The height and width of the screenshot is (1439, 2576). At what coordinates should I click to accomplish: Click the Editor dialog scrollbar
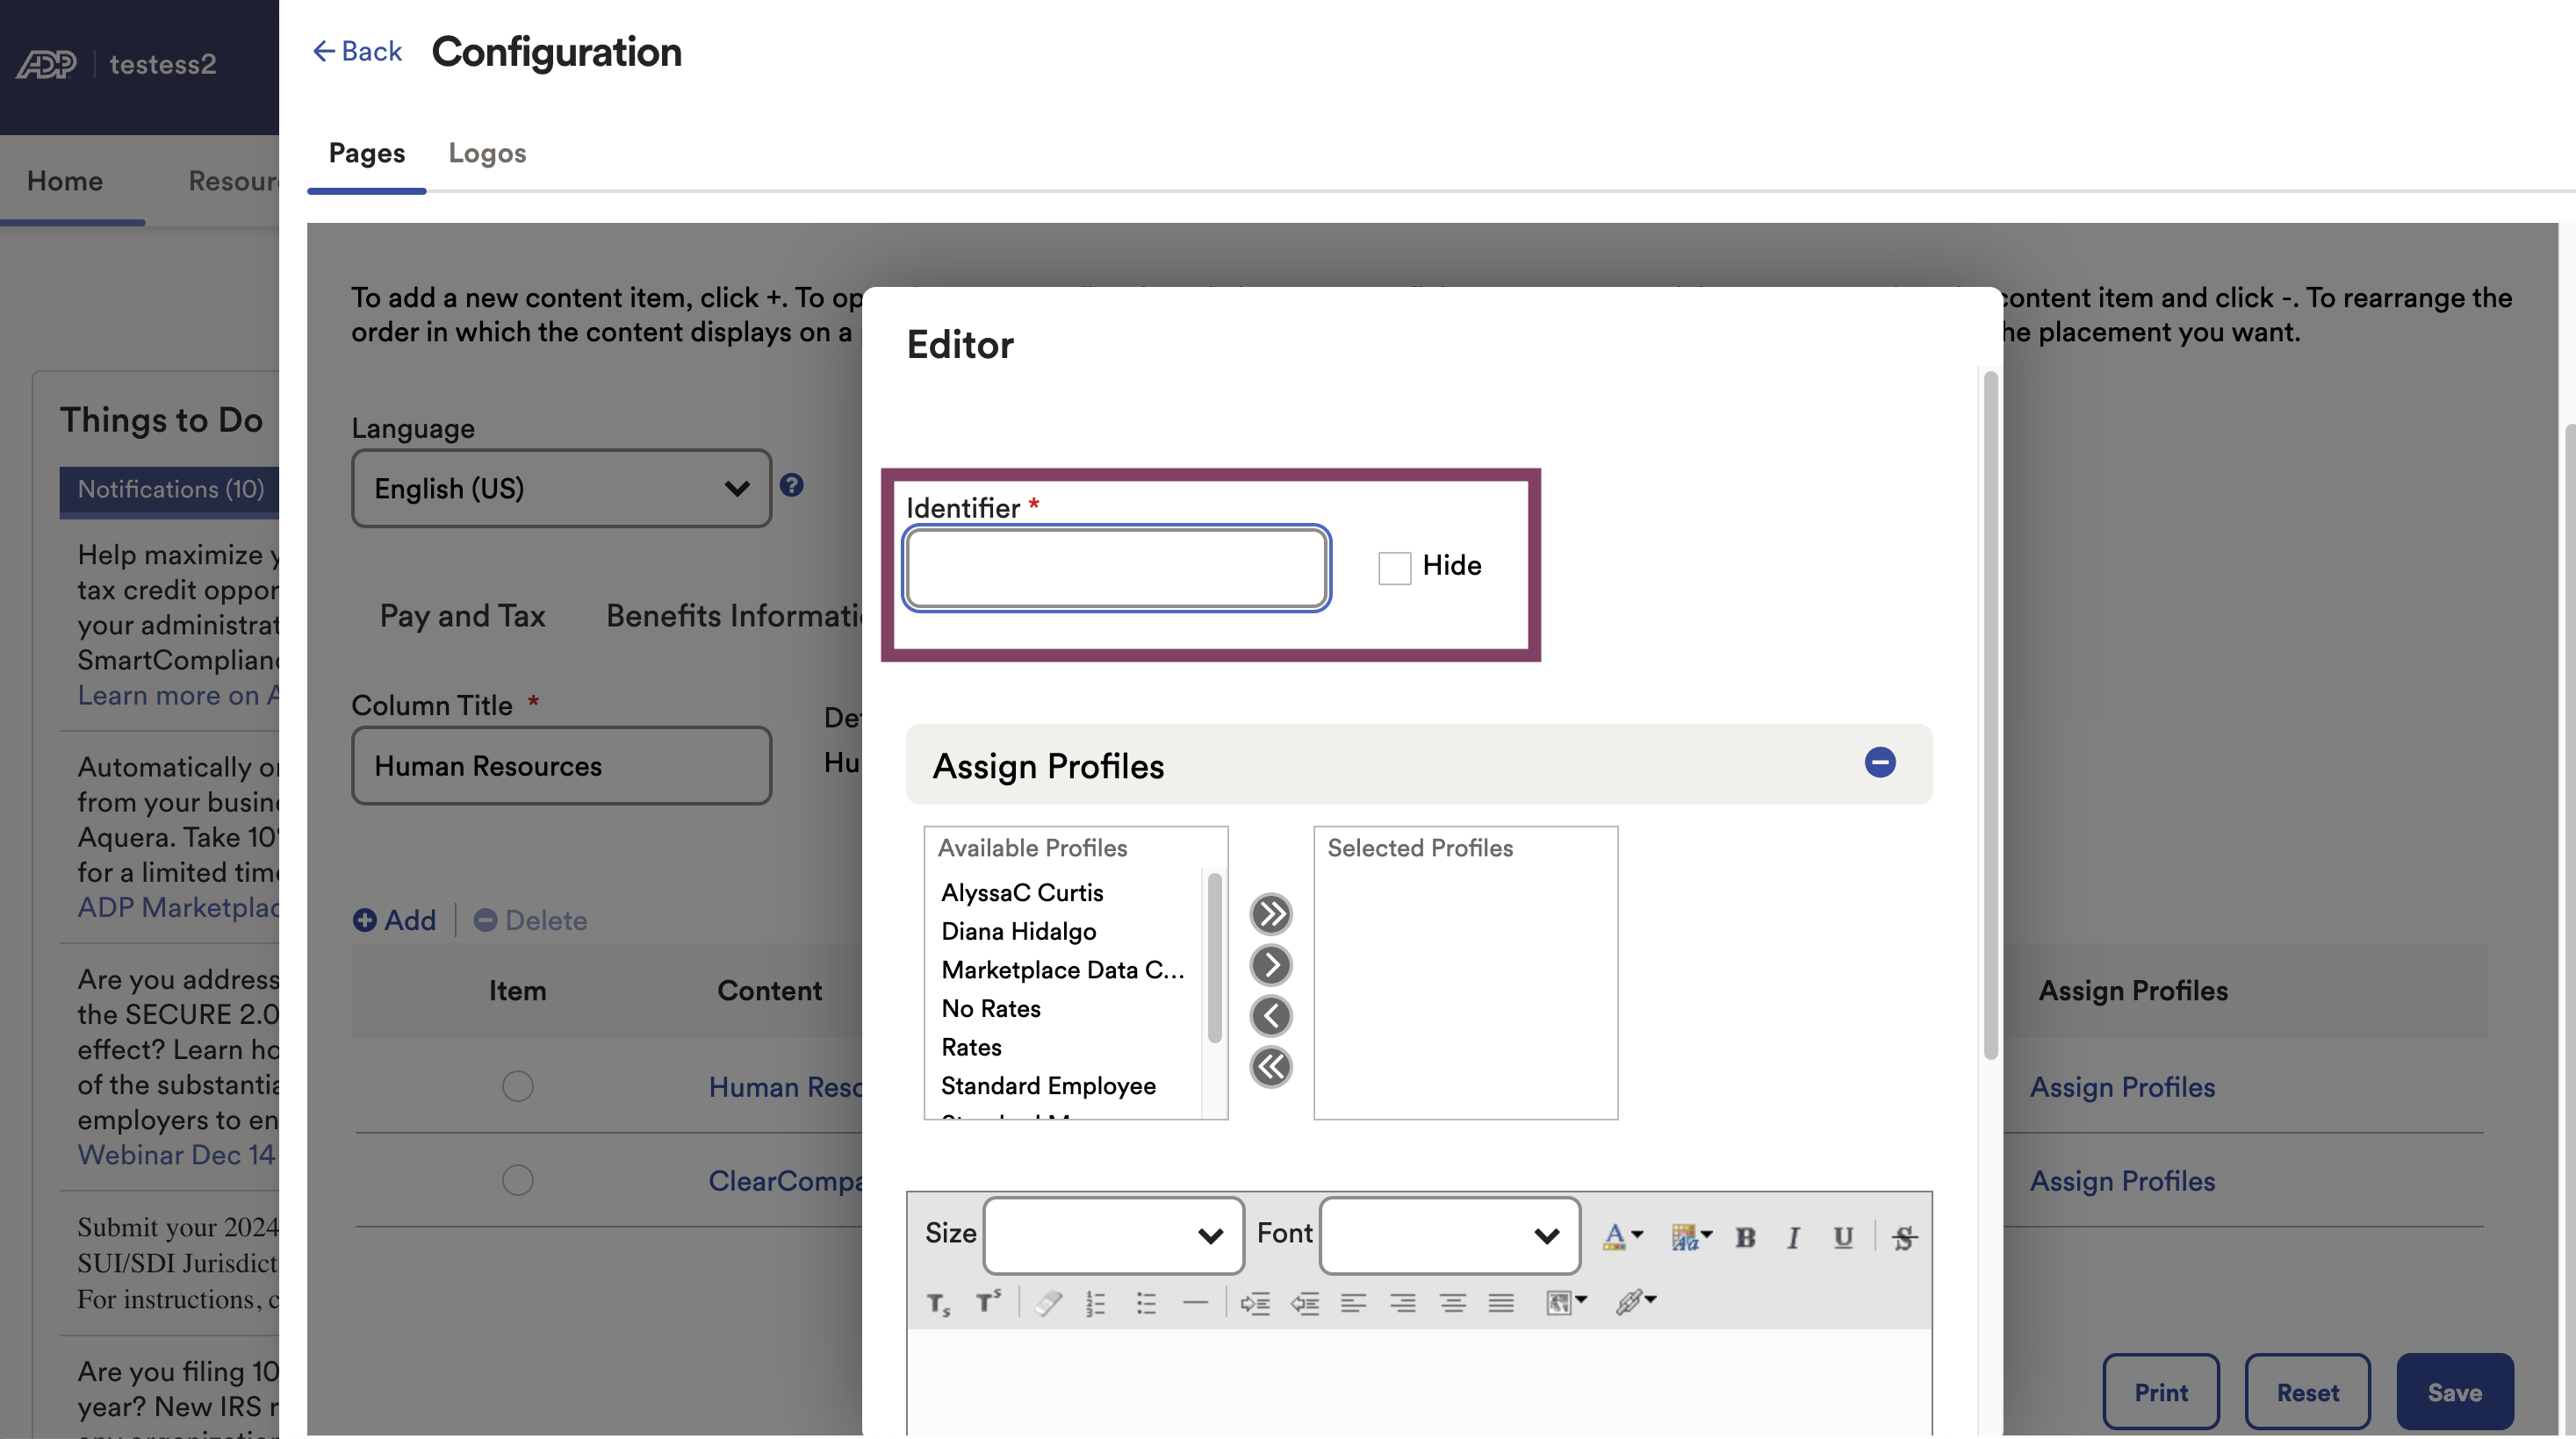tap(1990, 714)
